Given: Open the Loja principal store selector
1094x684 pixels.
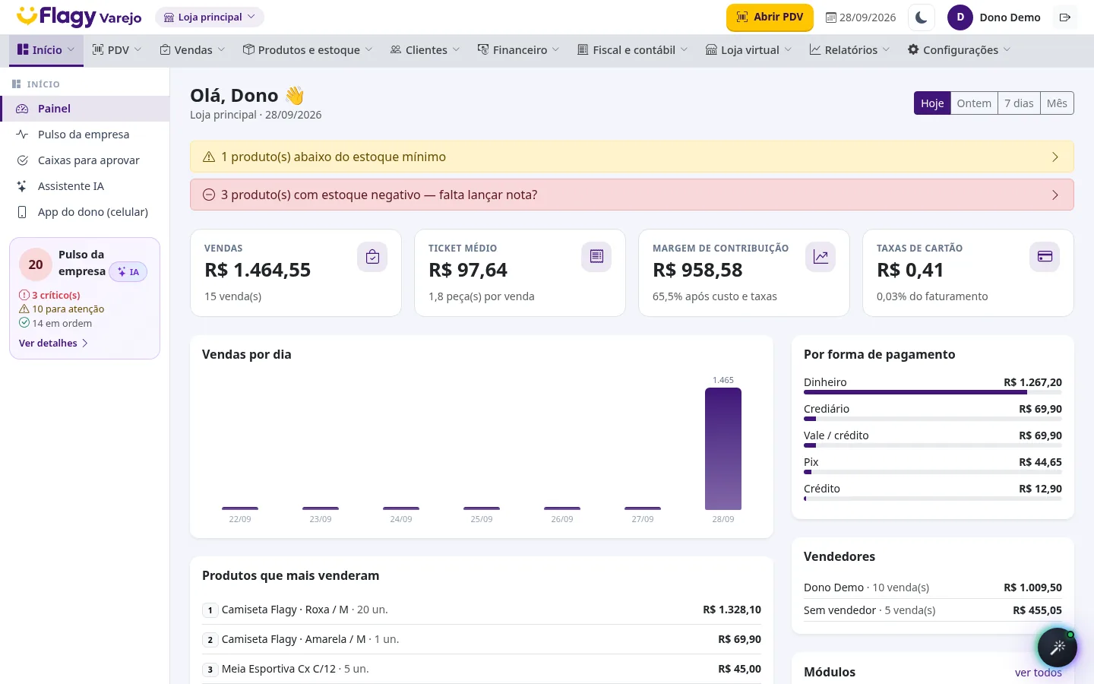Looking at the screenshot, I should pos(210,17).
